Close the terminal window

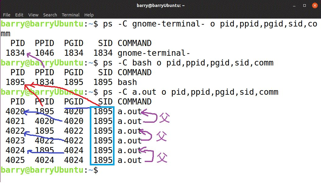tap(315, 5)
